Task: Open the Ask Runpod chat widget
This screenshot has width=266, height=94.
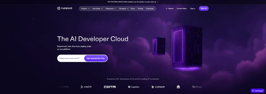Action: click(x=257, y=91)
